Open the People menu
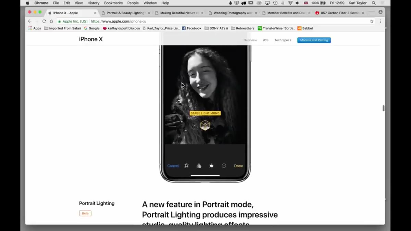 (133, 3)
